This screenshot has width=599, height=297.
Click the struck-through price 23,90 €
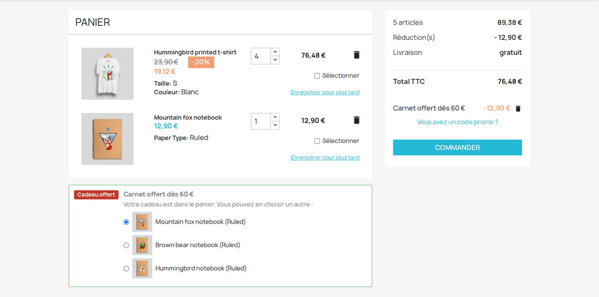[x=166, y=62]
